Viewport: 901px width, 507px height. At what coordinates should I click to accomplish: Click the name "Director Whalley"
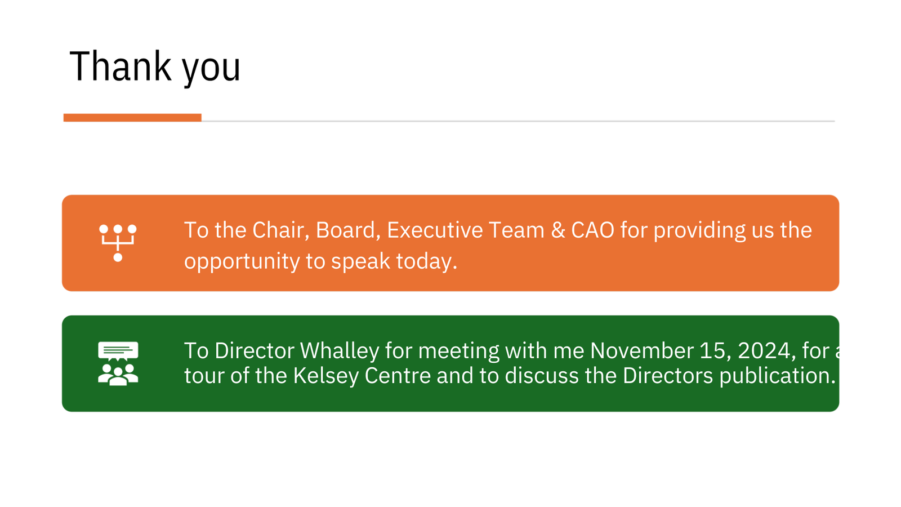pyautogui.click(x=297, y=351)
